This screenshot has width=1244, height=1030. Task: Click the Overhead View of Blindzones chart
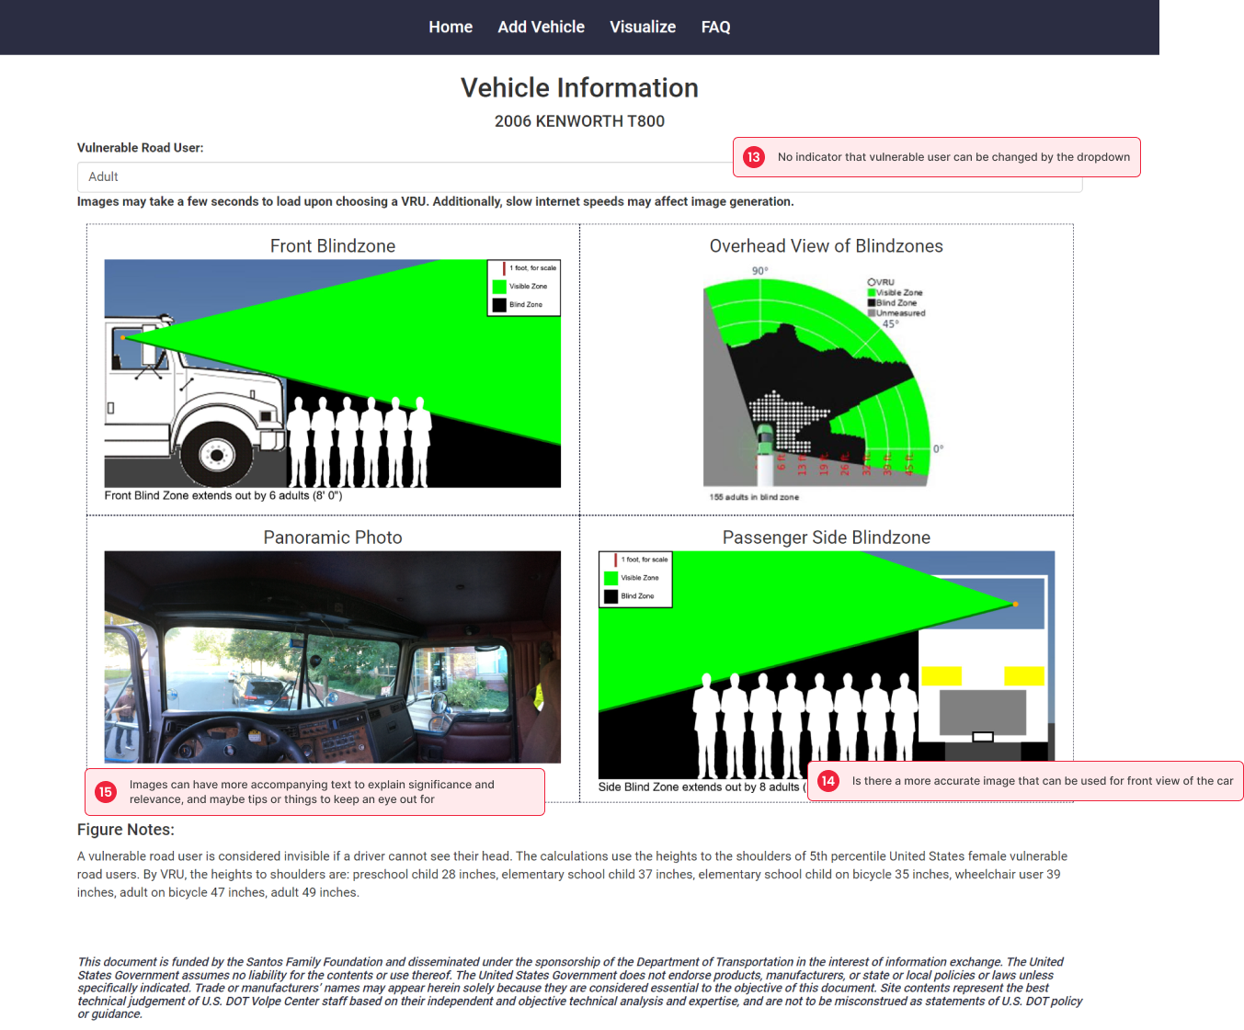tap(825, 381)
